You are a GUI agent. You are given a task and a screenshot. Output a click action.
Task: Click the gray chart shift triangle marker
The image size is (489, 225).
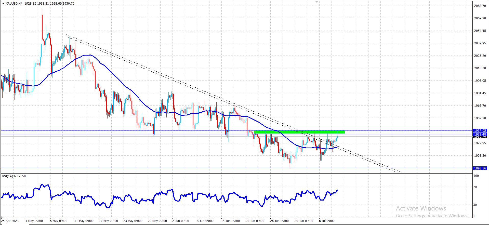tap(316, 2)
